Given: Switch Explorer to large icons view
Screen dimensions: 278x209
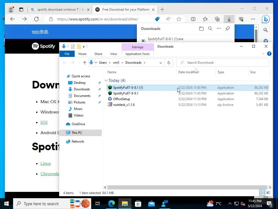Looking at the screenshot, I should [x=268, y=193].
